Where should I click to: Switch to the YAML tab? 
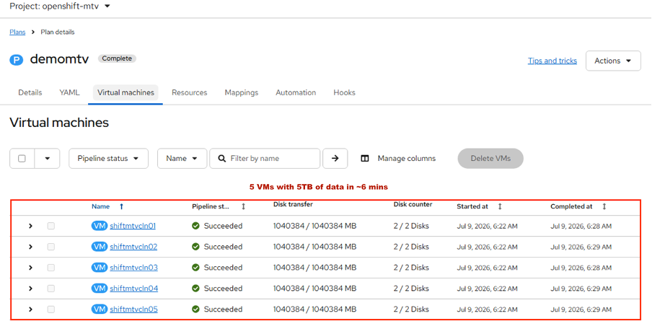(x=69, y=92)
